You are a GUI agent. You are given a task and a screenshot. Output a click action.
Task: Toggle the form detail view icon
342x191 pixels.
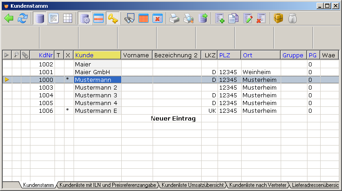tap(54, 19)
